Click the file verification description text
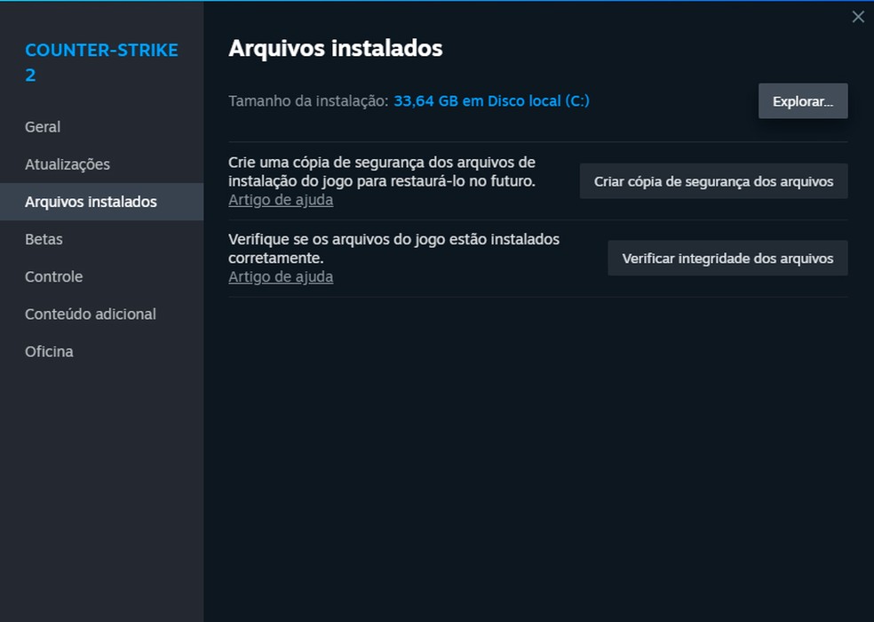Viewport: 874px width, 622px height. coord(393,248)
